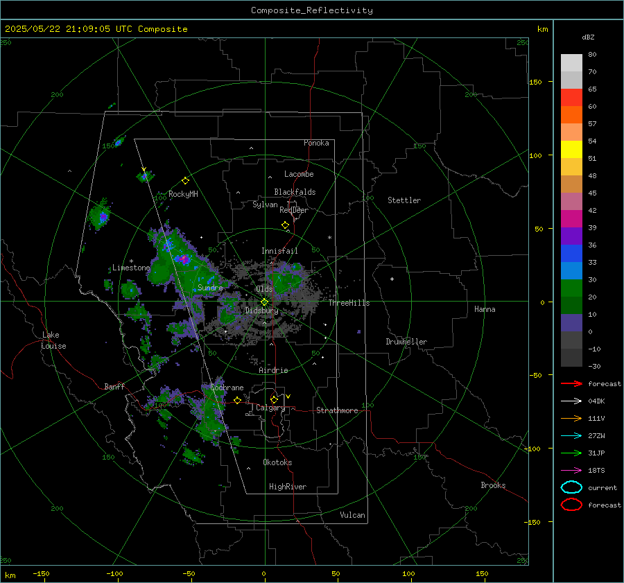The width and height of the screenshot is (624, 583).
Task: Click the Stettler label
Action: tap(404, 200)
